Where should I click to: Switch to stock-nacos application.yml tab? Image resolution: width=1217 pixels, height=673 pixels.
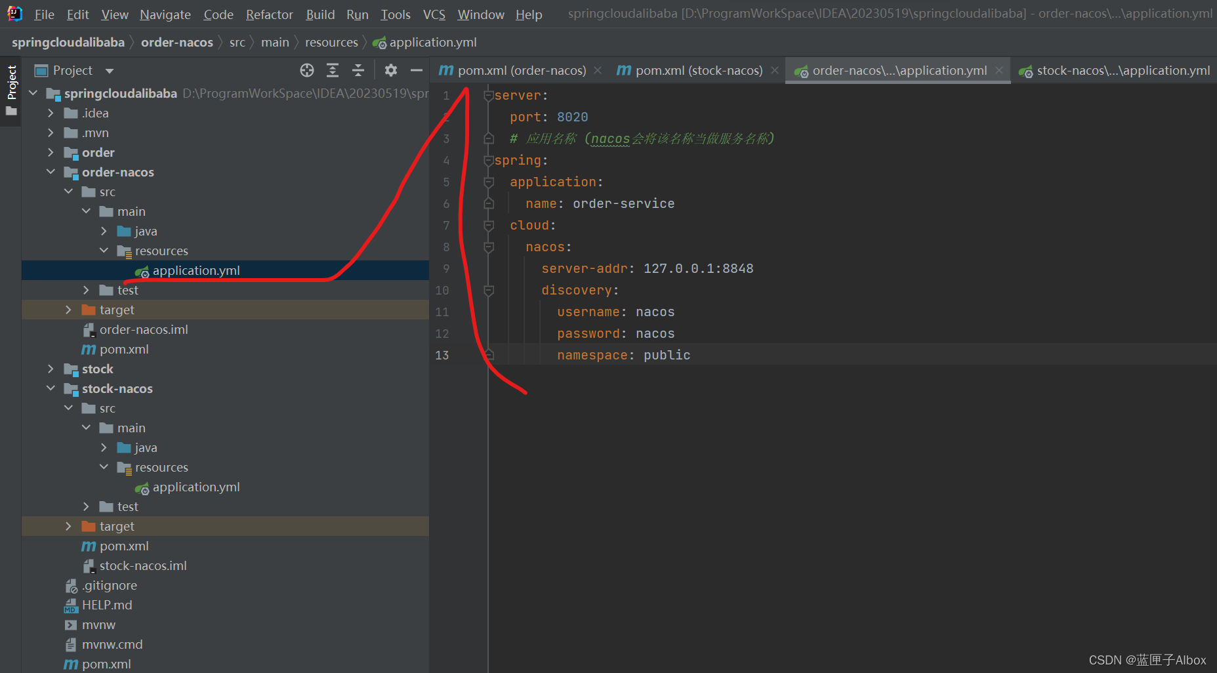click(1115, 70)
